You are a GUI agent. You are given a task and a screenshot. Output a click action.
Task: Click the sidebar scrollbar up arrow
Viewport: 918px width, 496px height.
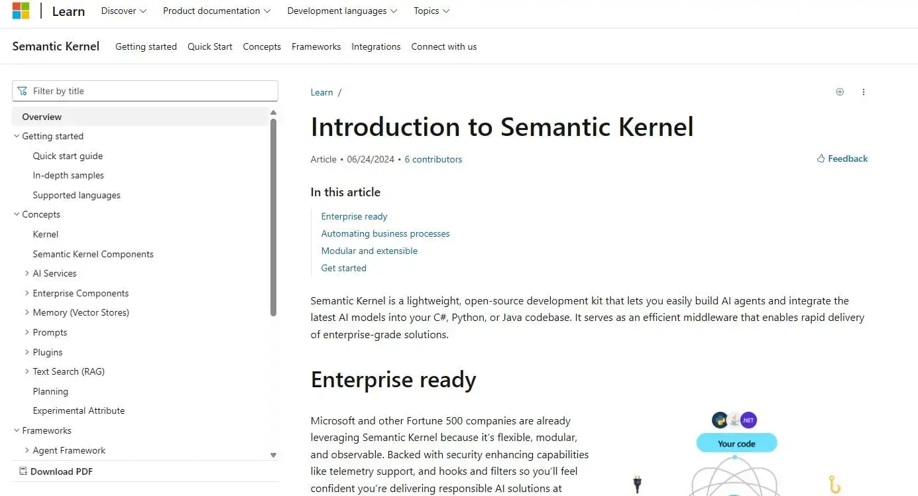(273, 113)
